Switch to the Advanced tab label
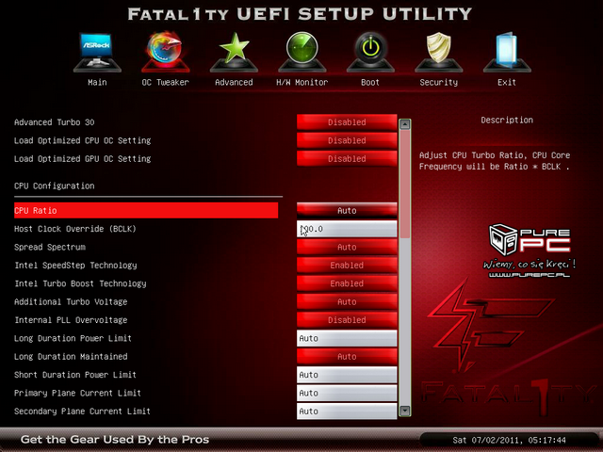This screenshot has height=452, width=603. (234, 82)
